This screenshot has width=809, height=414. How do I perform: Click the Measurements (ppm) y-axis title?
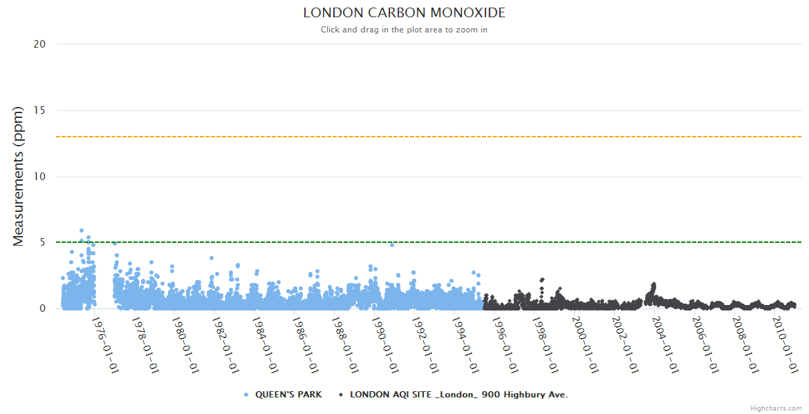[19, 176]
